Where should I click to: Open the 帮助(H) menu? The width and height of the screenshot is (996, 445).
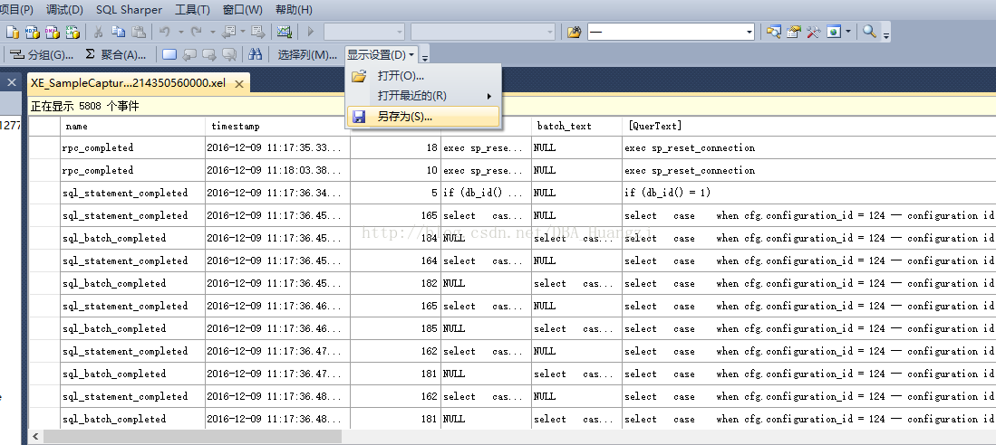294,10
